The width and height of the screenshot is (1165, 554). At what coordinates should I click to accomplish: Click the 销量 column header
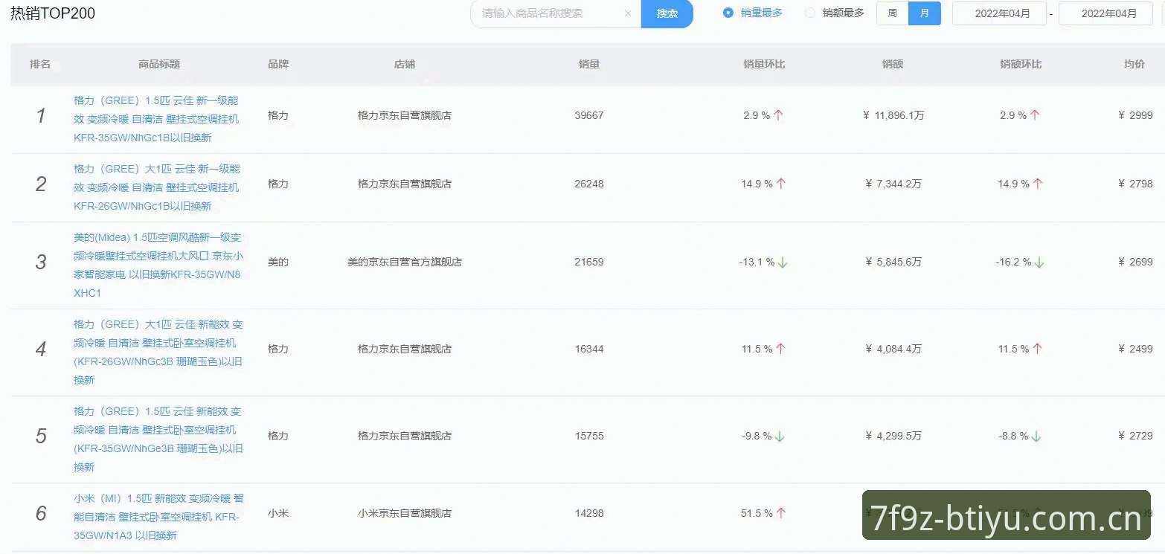click(589, 64)
